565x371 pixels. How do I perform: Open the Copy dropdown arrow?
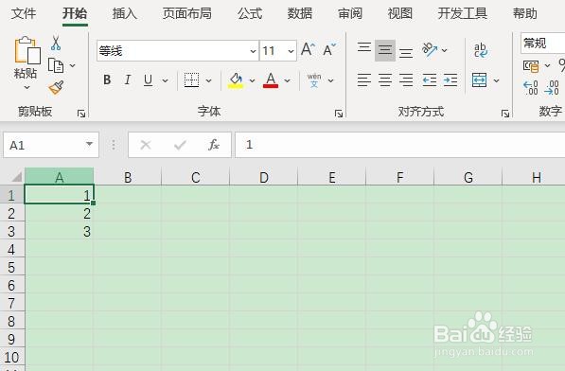coord(73,65)
